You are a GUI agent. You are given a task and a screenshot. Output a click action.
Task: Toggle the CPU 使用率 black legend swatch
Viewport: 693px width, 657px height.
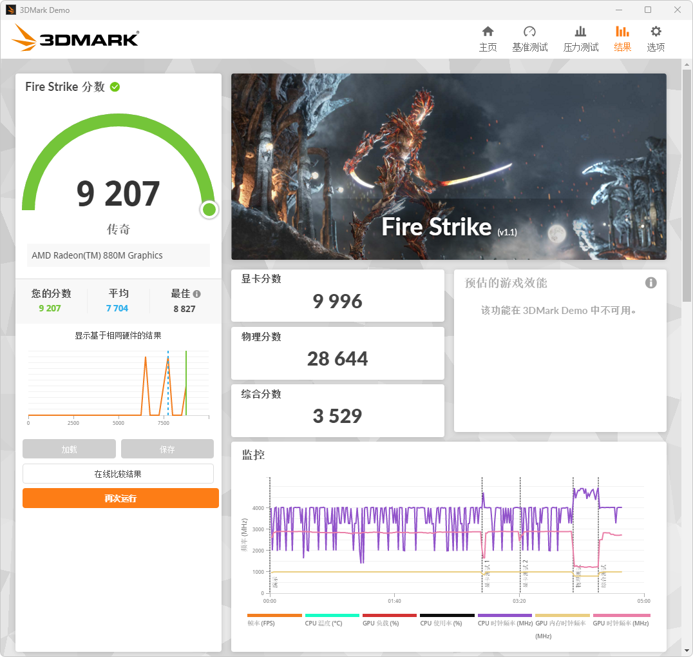pyautogui.click(x=447, y=615)
